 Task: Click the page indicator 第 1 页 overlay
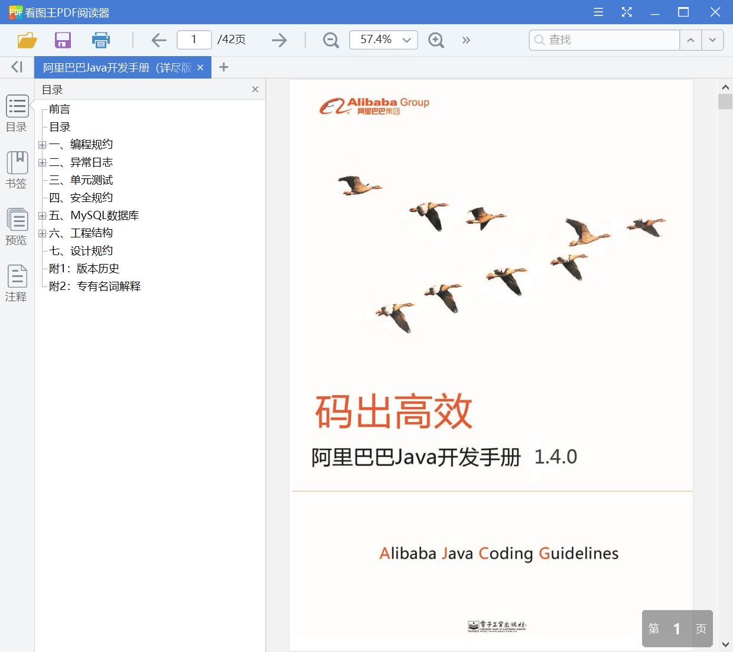coord(677,629)
